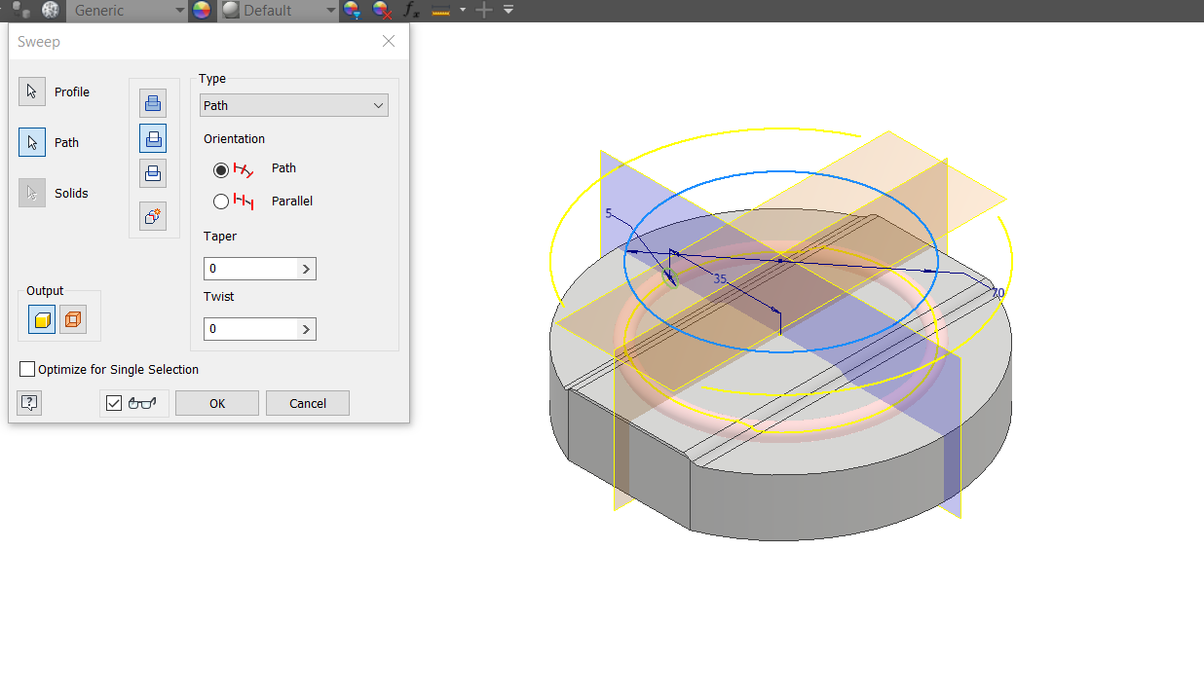Image resolution: width=1204 pixels, height=698 pixels.
Task: Confirm the sweep with OK
Action: [x=216, y=402]
